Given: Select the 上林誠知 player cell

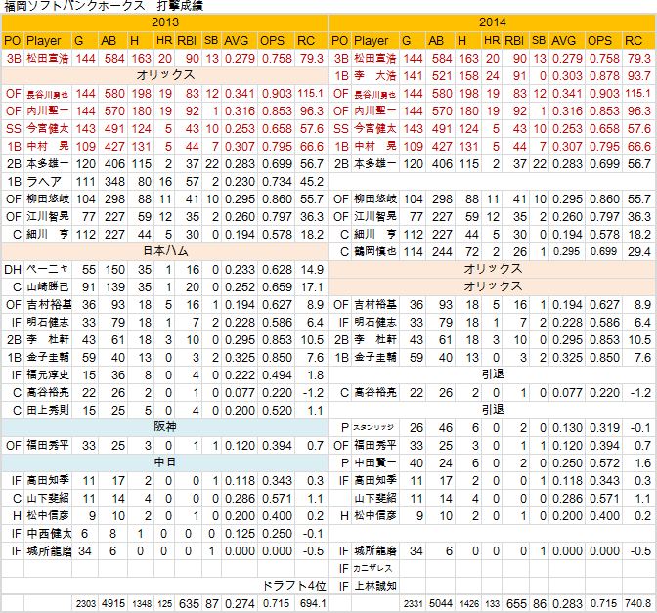Looking at the screenshot, I should click(x=375, y=587).
